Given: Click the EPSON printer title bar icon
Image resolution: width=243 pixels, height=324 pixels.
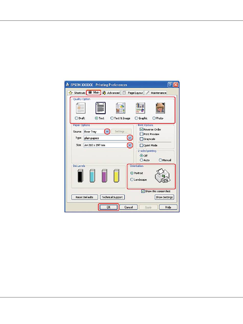Looking at the screenshot, I should click(68, 85).
